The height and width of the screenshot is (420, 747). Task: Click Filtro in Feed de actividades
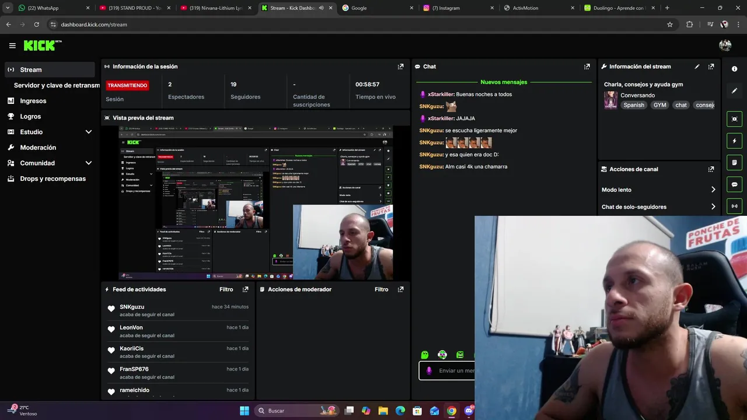pyautogui.click(x=226, y=289)
